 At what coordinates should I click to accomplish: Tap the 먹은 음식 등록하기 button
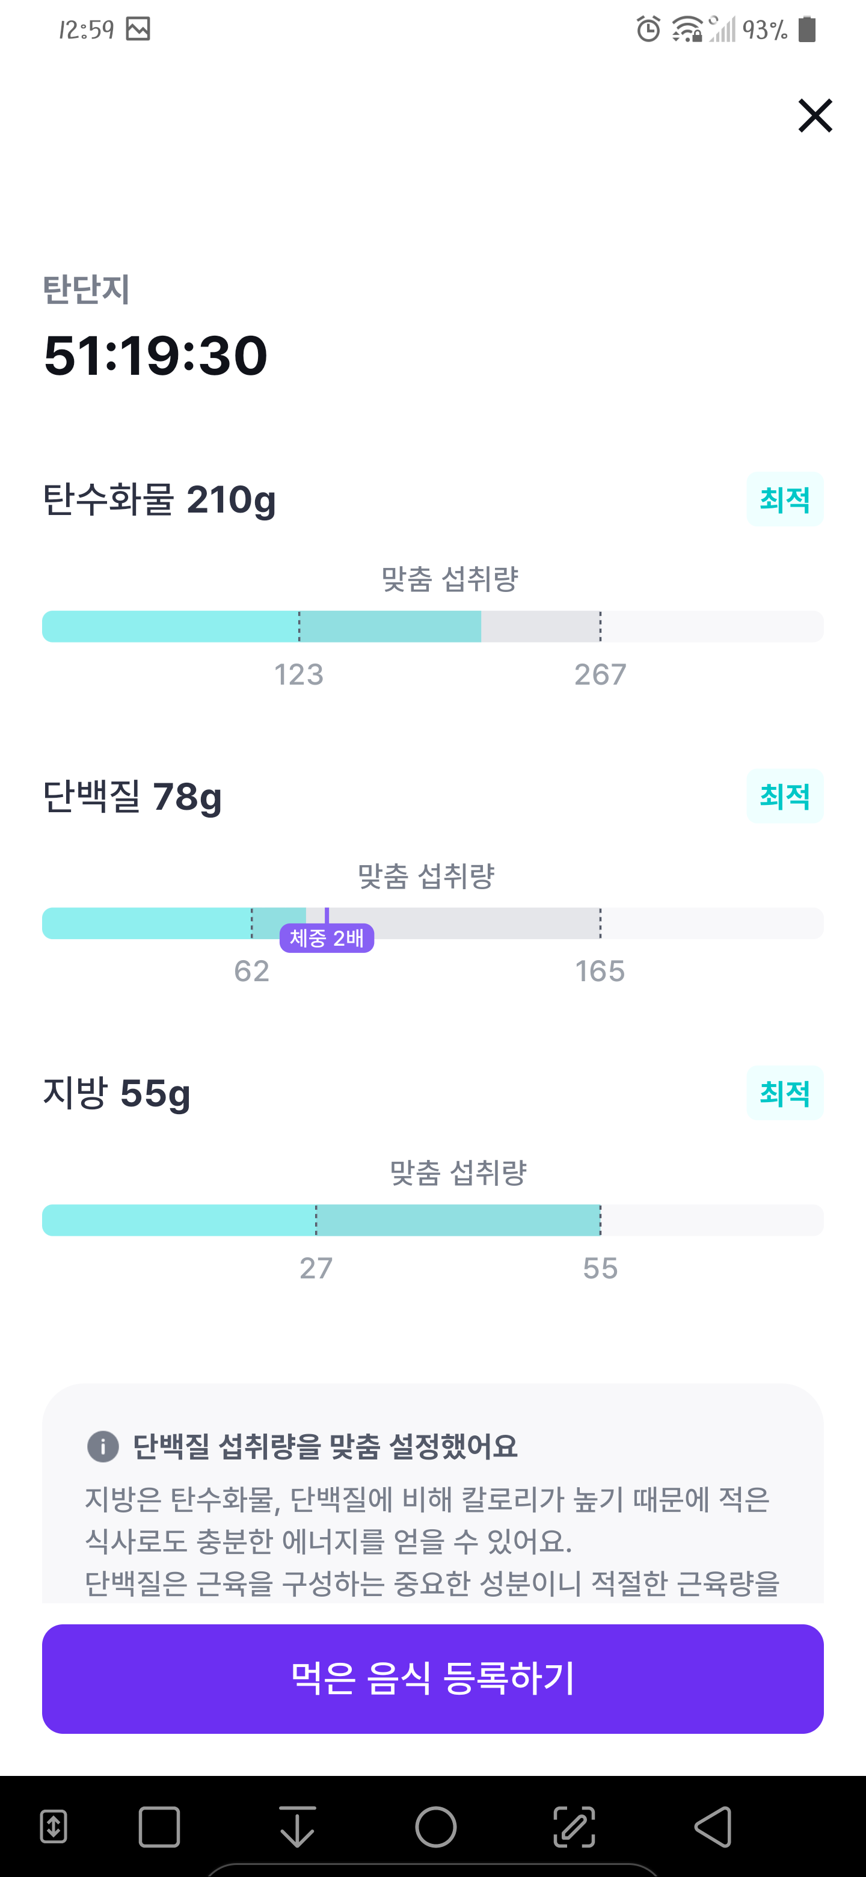[432, 1678]
